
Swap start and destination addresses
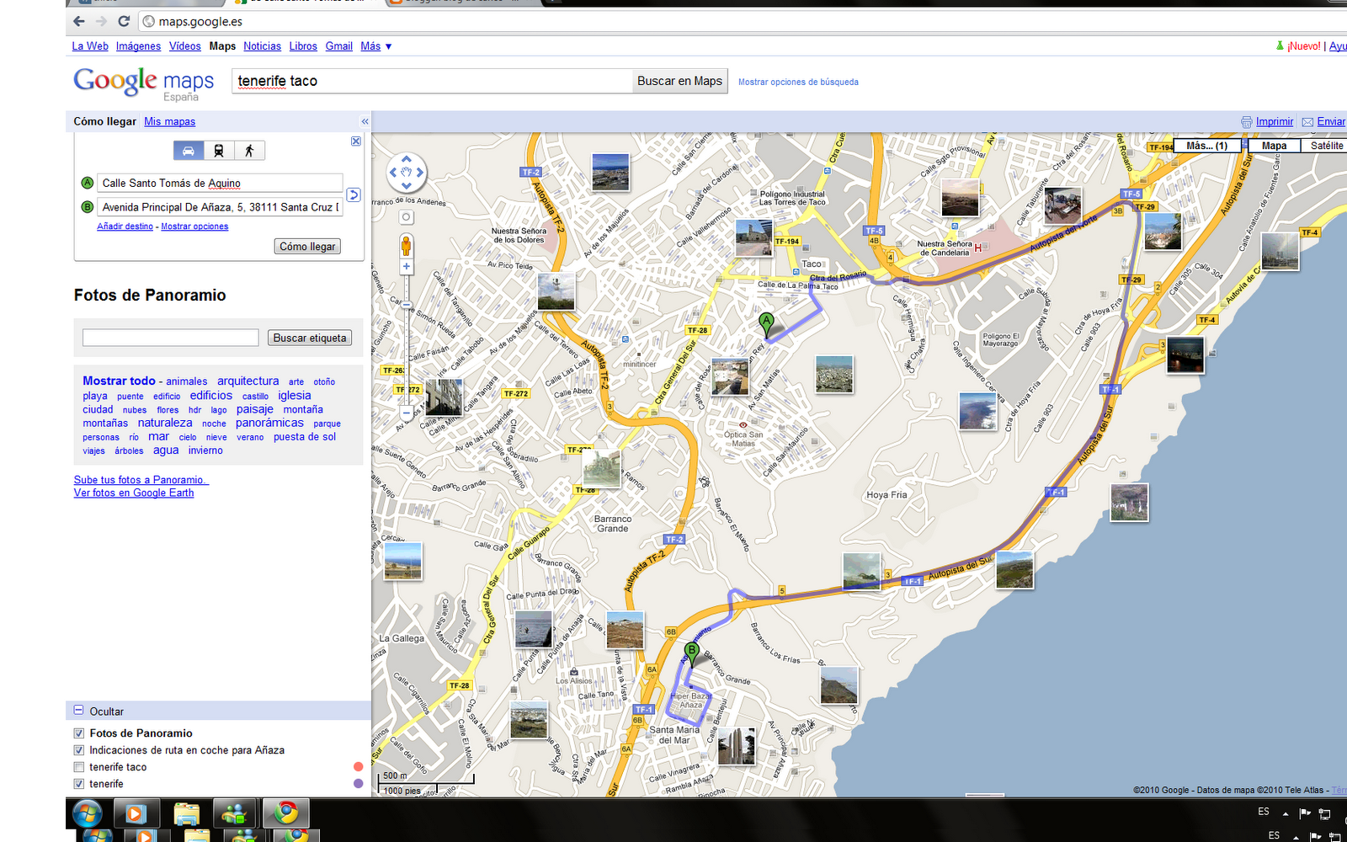point(354,195)
